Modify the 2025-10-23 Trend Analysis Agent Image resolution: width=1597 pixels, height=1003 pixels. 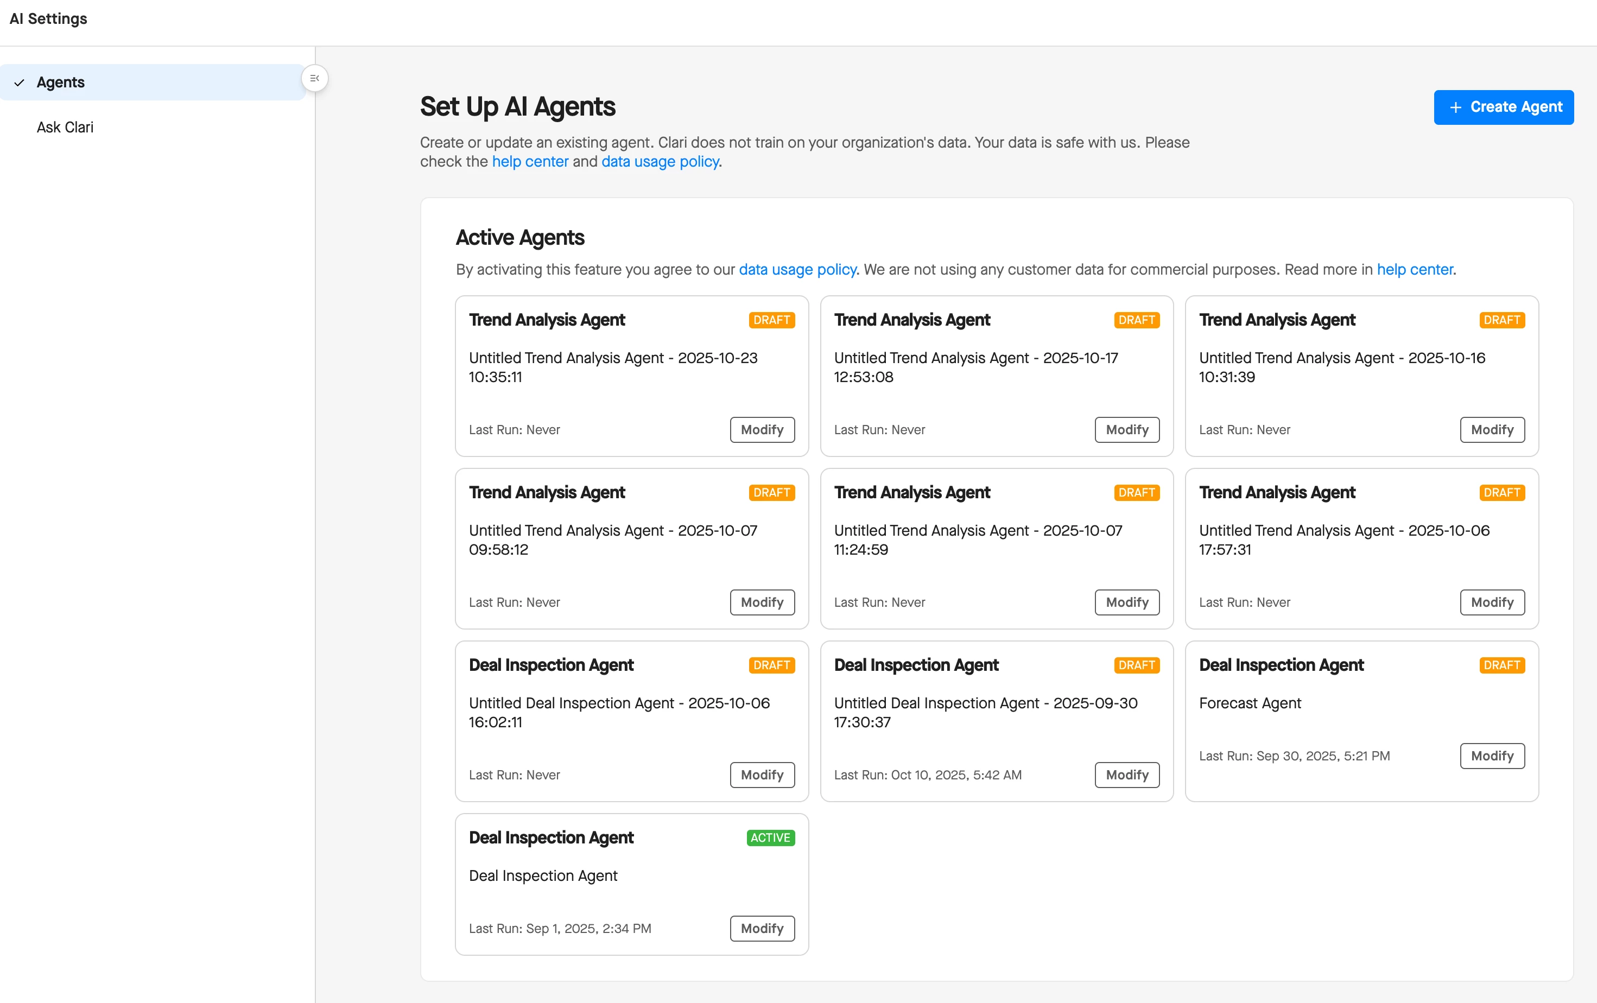(762, 429)
